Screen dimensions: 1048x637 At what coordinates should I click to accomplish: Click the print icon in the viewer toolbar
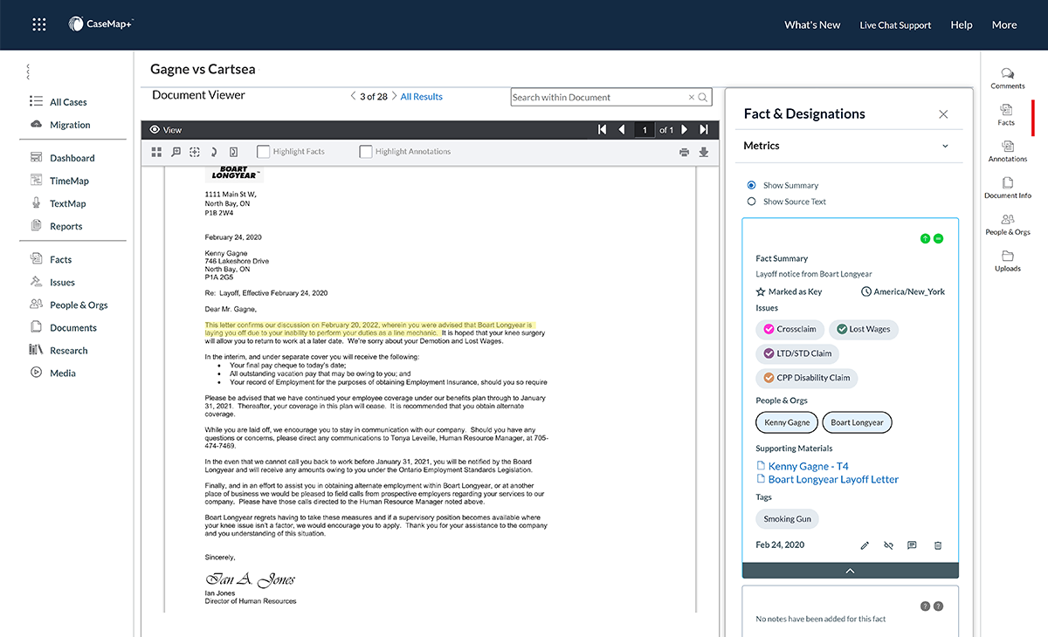point(683,151)
